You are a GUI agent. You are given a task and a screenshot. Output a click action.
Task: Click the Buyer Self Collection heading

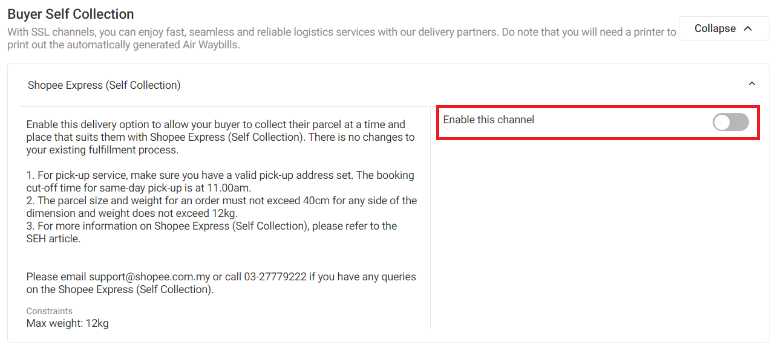pyautogui.click(x=71, y=14)
